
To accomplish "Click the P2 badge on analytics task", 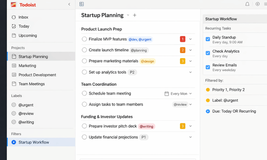I will click(x=132, y=72).
